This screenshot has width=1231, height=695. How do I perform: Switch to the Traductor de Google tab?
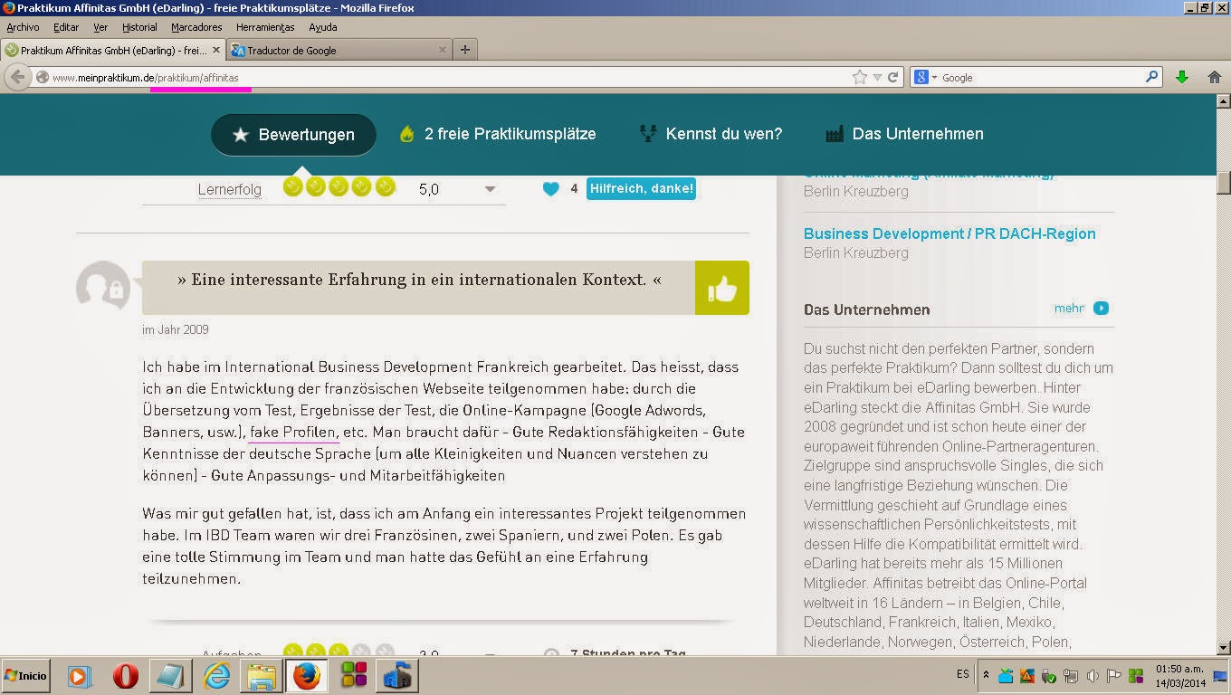(x=339, y=50)
